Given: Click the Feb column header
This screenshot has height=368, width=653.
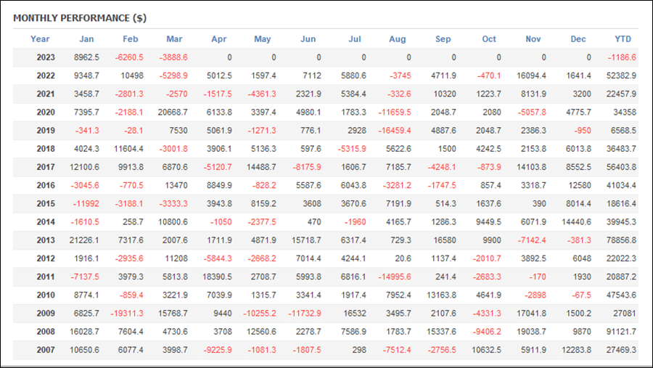Looking at the screenshot, I should pos(131,38).
